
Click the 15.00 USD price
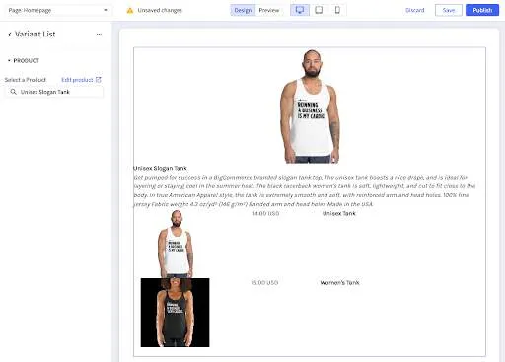coord(265,282)
